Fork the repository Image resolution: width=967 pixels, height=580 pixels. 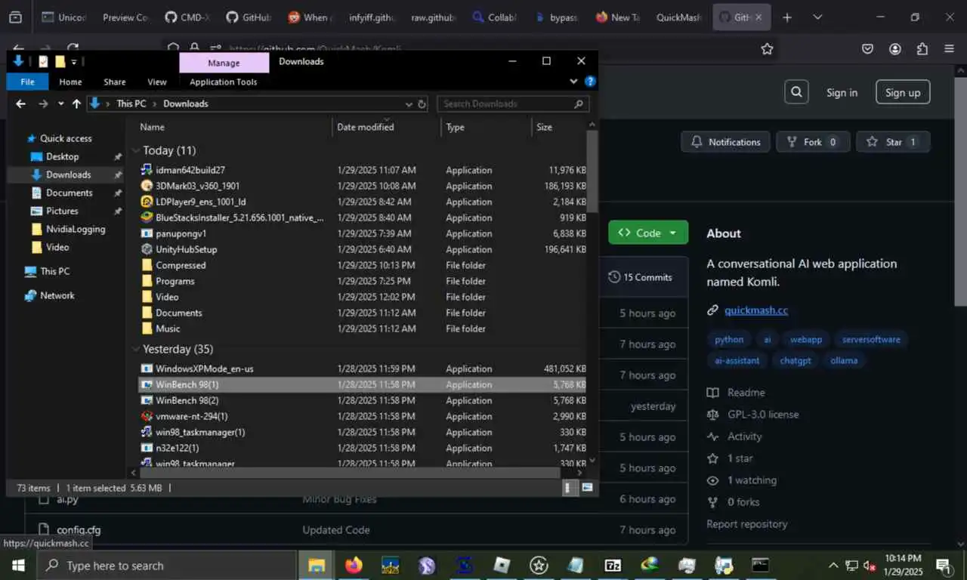[x=813, y=142]
